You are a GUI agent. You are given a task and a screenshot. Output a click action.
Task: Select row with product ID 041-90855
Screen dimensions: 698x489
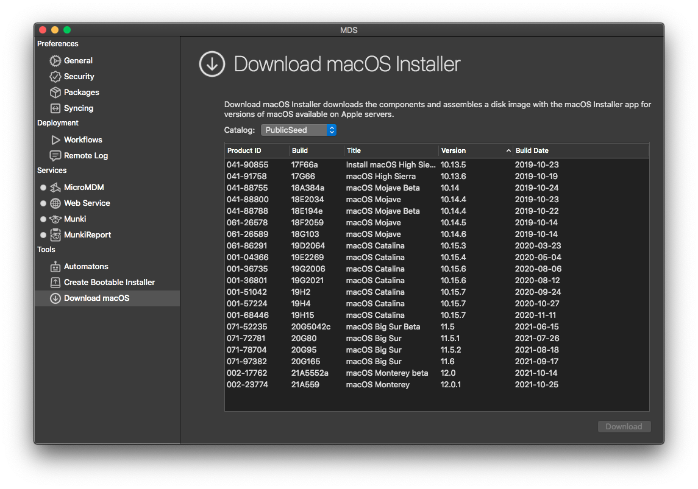(x=436, y=164)
